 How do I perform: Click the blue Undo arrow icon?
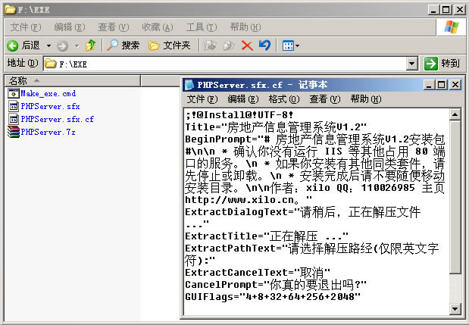coord(264,45)
